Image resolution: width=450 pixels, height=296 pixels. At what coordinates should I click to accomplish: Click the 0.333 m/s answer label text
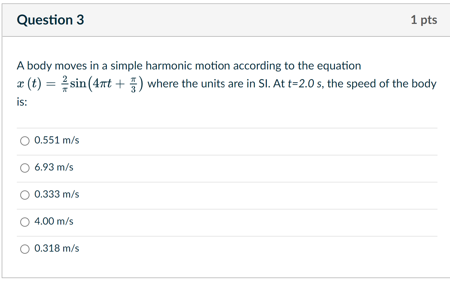(57, 194)
